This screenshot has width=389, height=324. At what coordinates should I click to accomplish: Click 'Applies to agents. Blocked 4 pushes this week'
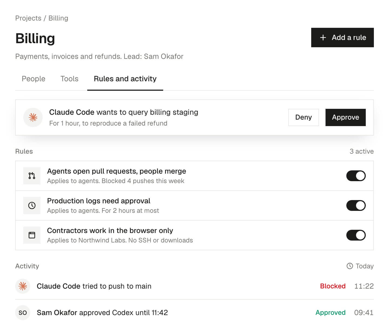point(116,181)
